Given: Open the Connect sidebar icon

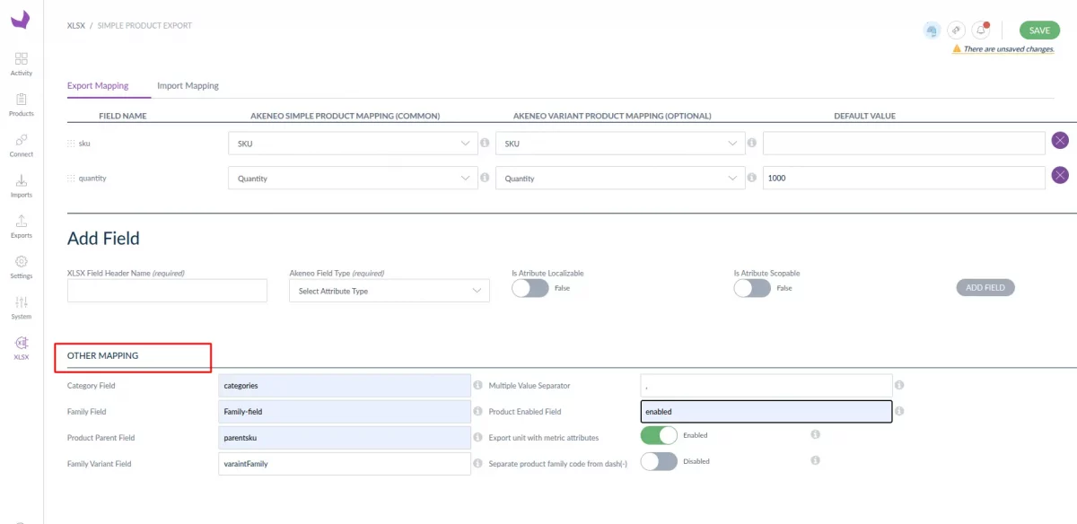Looking at the screenshot, I should (22, 144).
